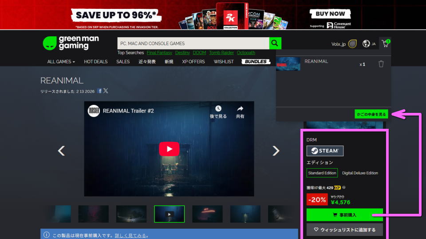Share REANIMAL via X icon
Image resolution: width=426 pixels, height=239 pixels.
tap(106, 91)
